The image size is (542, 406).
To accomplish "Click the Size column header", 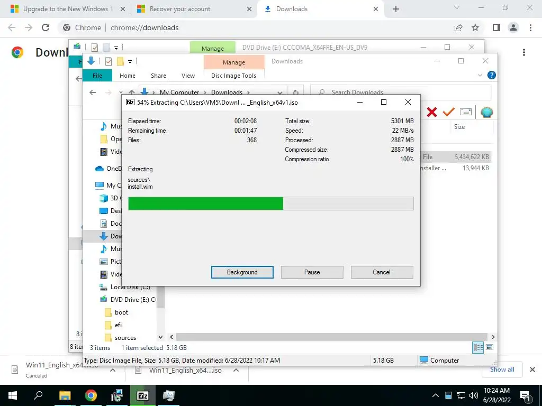I will [459, 127].
